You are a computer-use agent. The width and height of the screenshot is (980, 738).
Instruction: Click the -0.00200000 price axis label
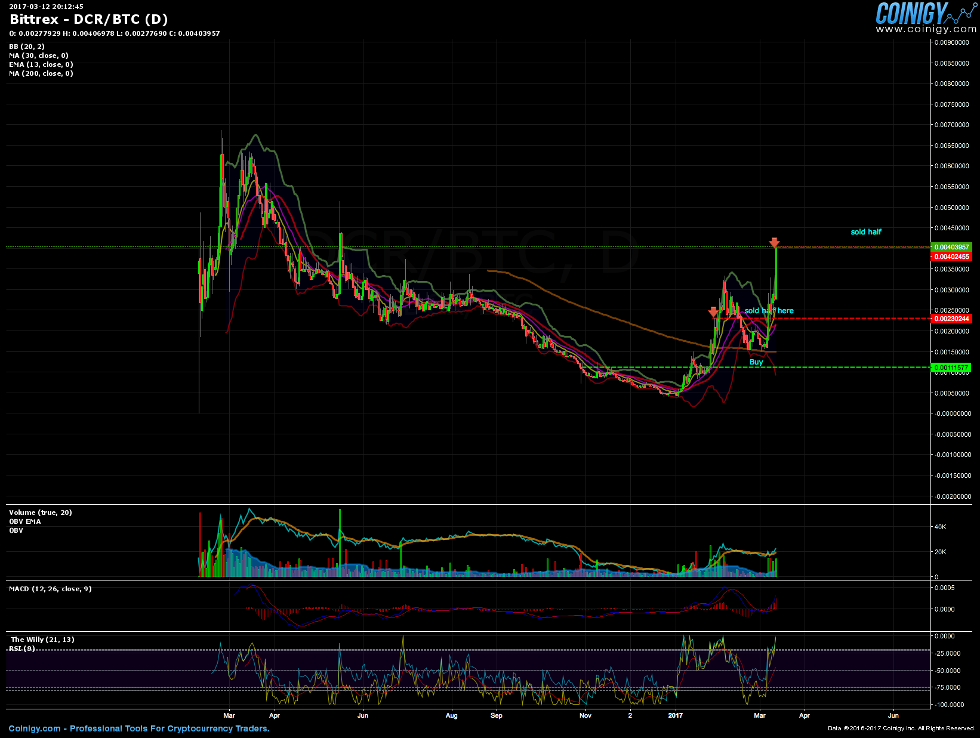pyautogui.click(x=952, y=496)
